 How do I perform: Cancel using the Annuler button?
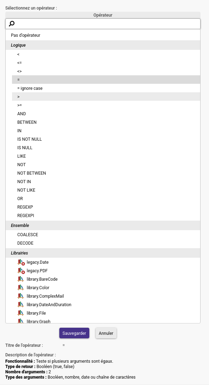pyautogui.click(x=106, y=333)
